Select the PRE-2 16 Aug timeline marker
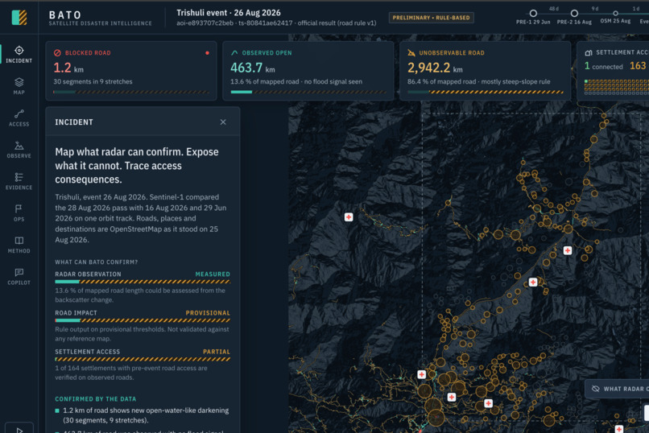This screenshot has height=433, width=649. [x=574, y=14]
